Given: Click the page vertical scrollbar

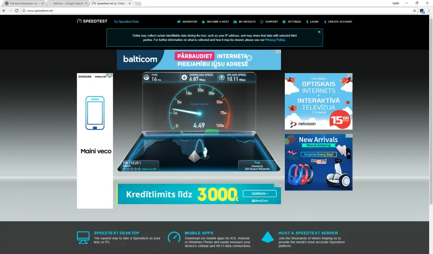Looking at the screenshot, I should [431, 111].
